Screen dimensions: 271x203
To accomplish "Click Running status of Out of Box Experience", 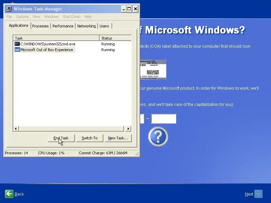I will coord(108,50).
